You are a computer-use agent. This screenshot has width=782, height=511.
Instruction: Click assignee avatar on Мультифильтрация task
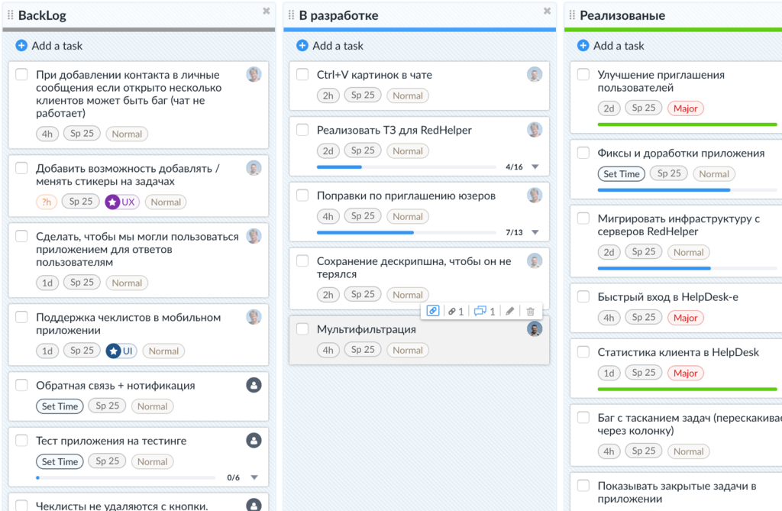click(535, 329)
